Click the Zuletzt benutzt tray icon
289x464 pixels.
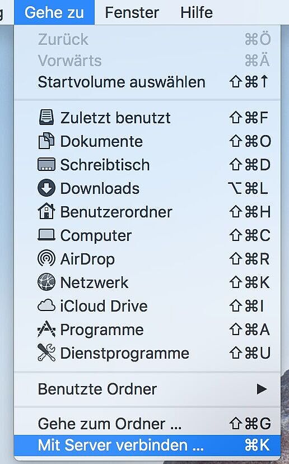[x=46, y=118]
